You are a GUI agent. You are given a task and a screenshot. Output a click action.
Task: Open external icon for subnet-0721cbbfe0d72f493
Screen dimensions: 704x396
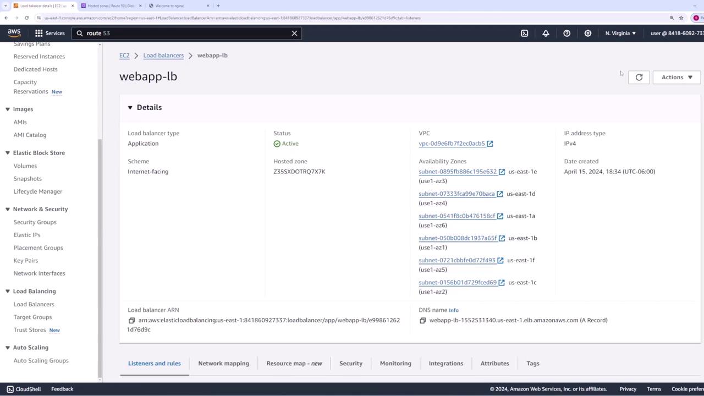(501, 260)
